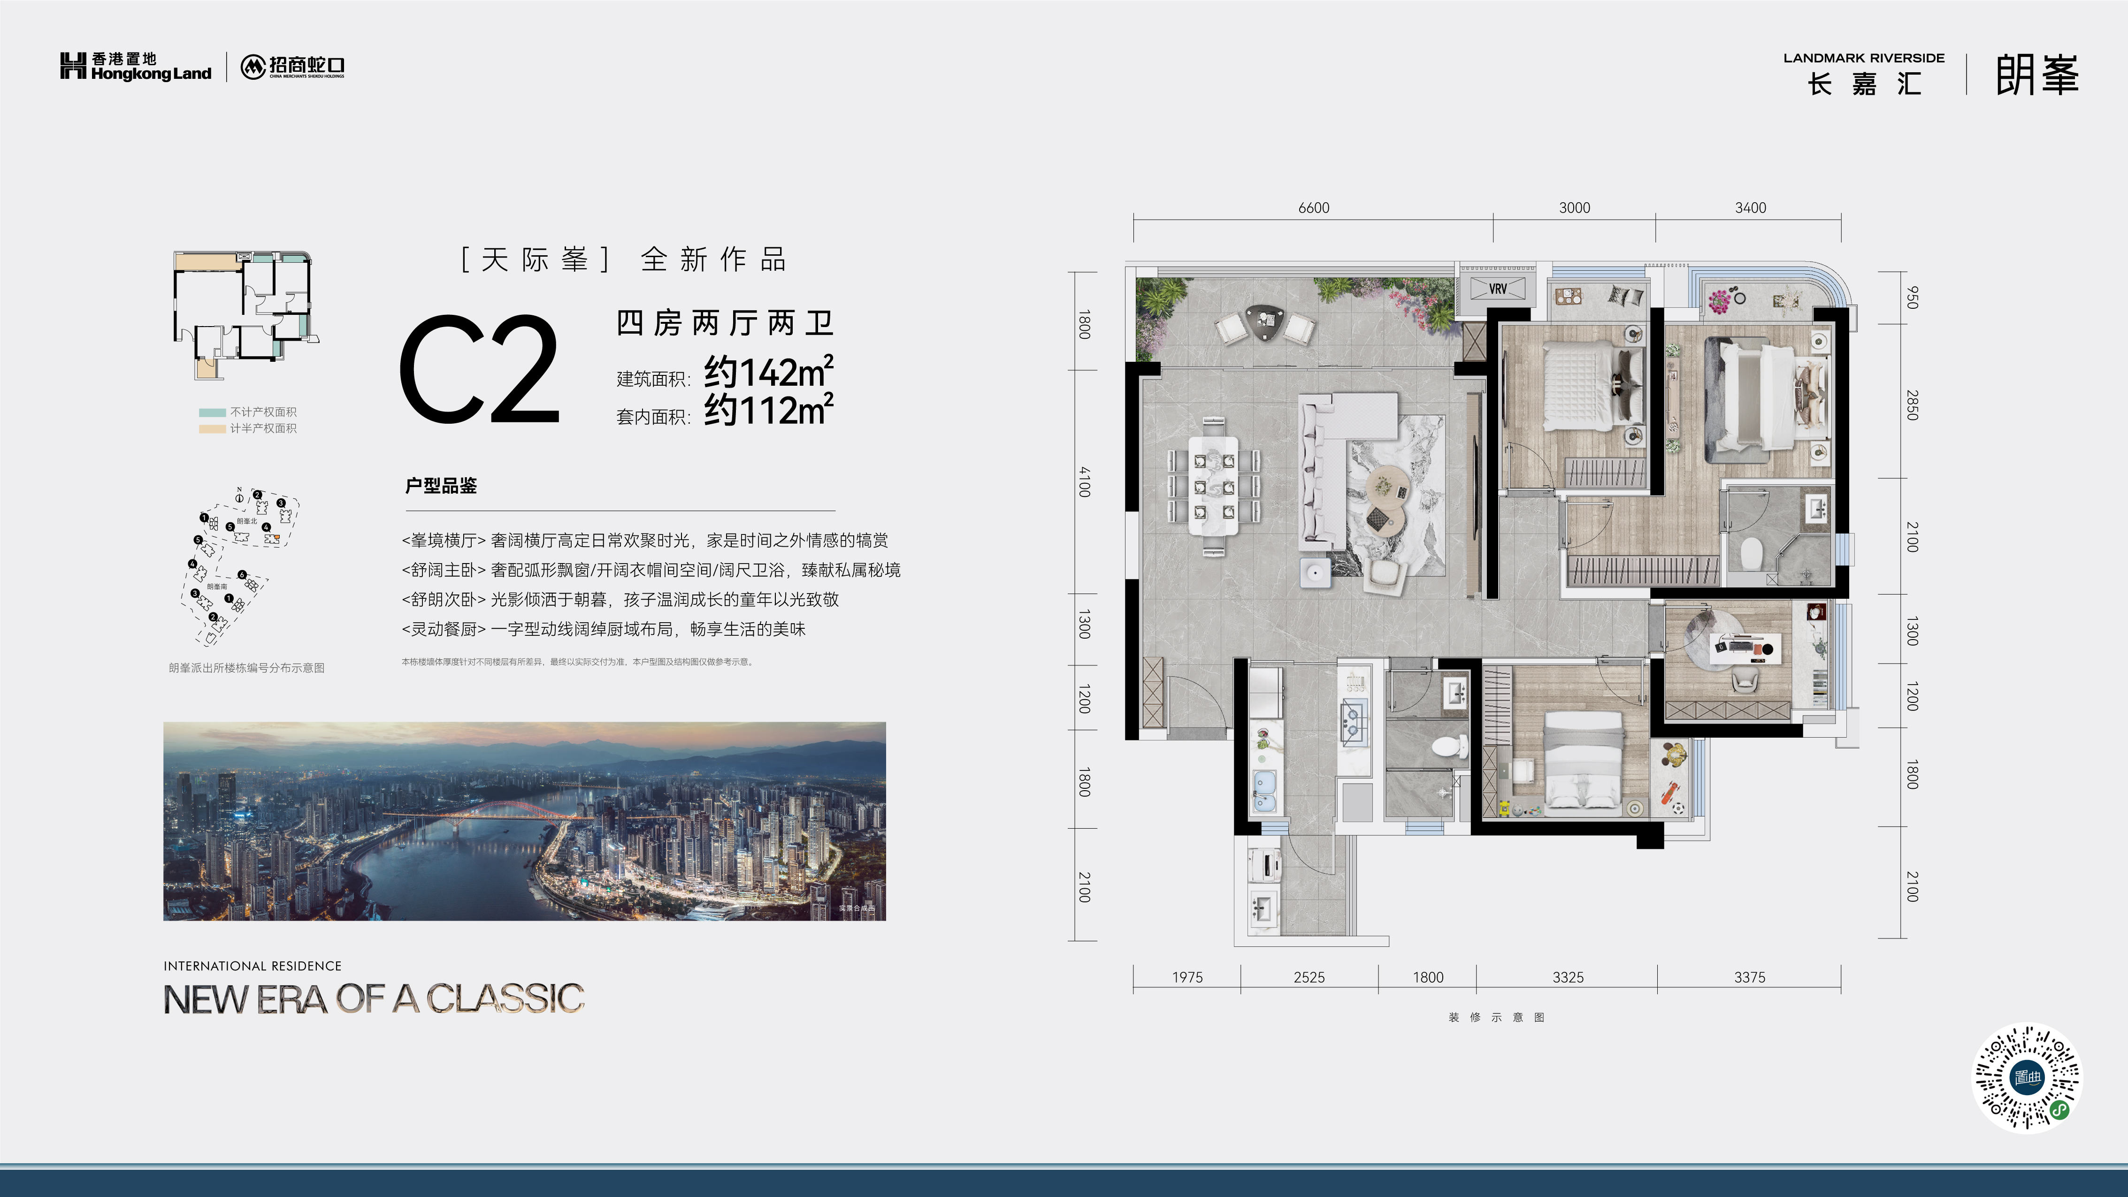Click the 3325 bottom dimension label

click(1568, 977)
